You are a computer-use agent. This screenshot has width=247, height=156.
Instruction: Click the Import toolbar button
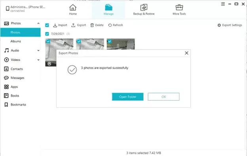click(60, 25)
